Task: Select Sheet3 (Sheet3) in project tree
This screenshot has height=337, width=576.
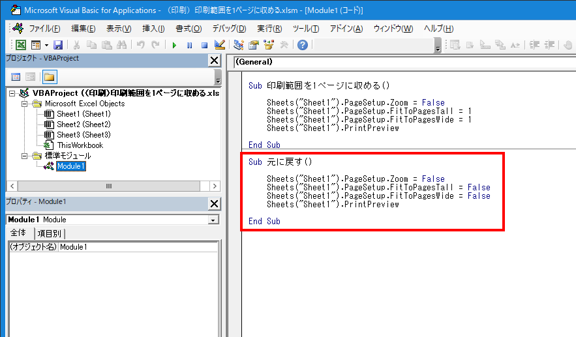Action: tap(83, 135)
